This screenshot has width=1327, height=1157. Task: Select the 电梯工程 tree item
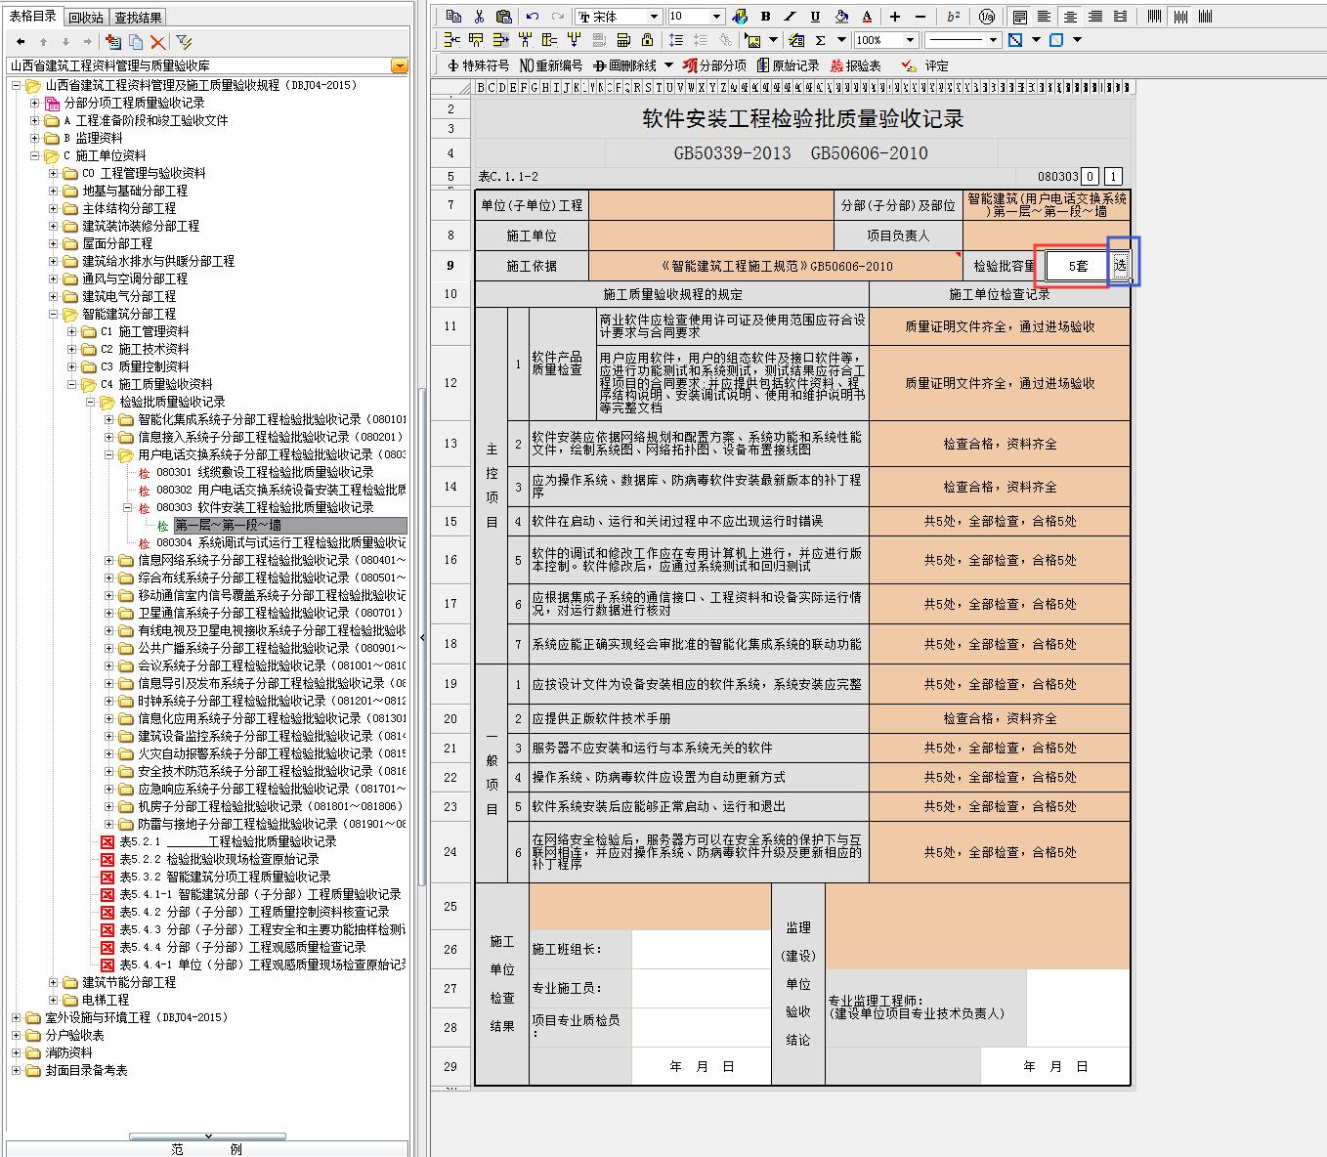point(106,1000)
